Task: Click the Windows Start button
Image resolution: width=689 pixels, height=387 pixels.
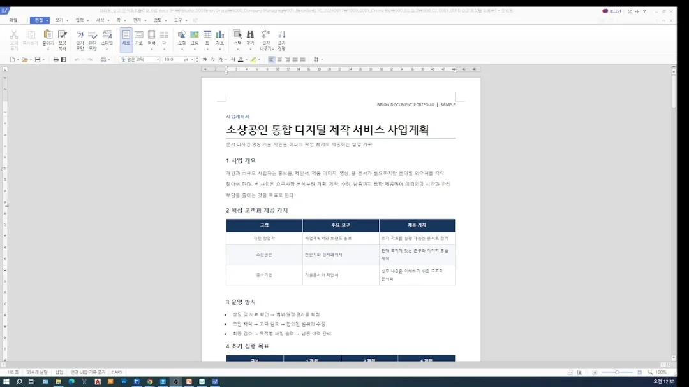Action: (x=6, y=382)
